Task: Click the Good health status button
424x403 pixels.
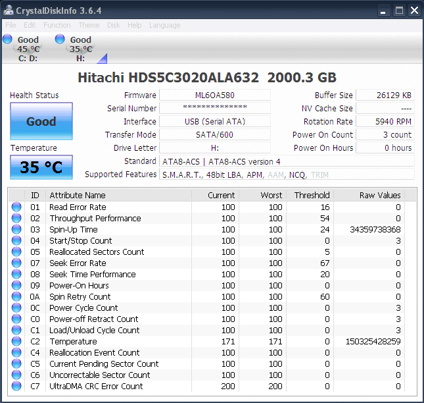Action: tap(41, 121)
